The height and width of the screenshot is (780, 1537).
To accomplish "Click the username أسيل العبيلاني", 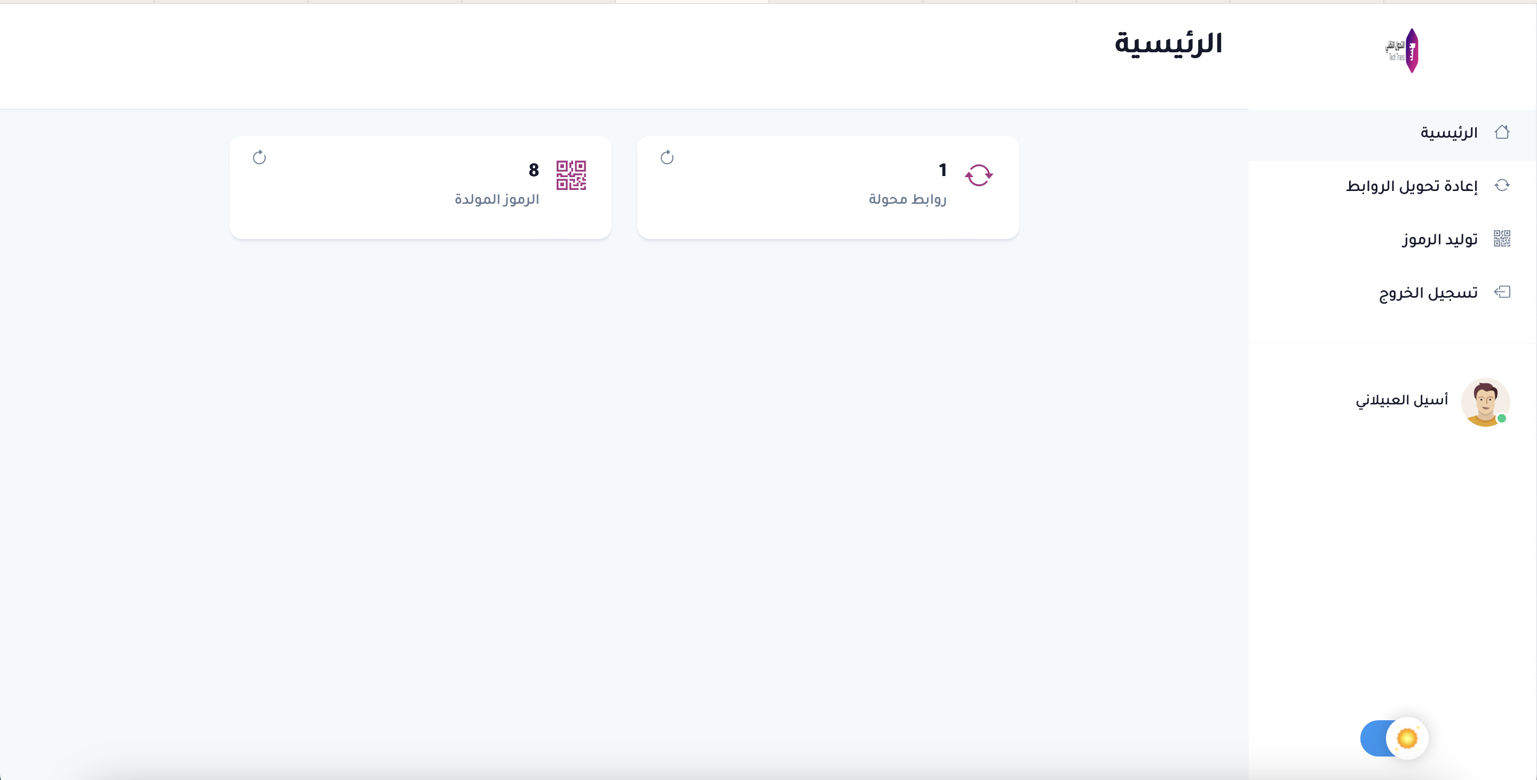I will point(1401,400).
